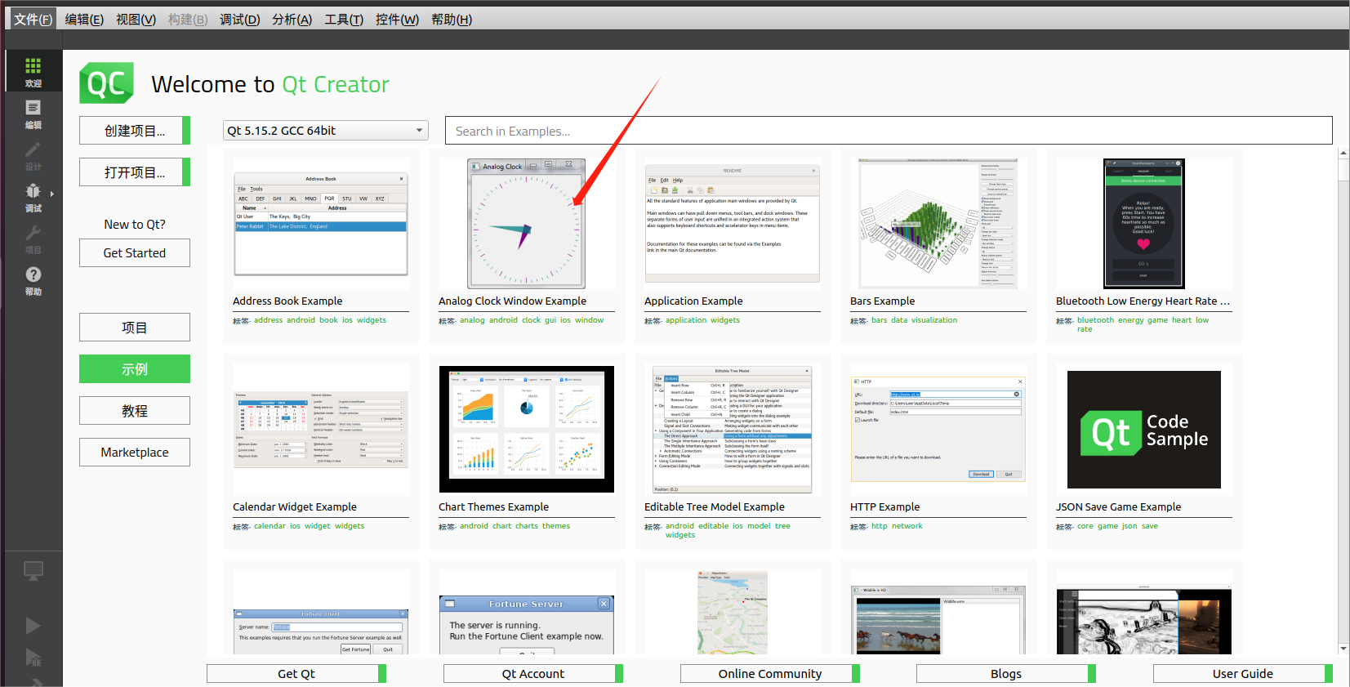1350x687 pixels.
Task: Switch to the Edit (编辑) mode icon
Action: 33,113
